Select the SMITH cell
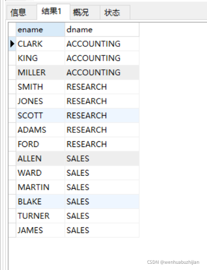This screenshot has width=207, height=270. (x=40, y=87)
